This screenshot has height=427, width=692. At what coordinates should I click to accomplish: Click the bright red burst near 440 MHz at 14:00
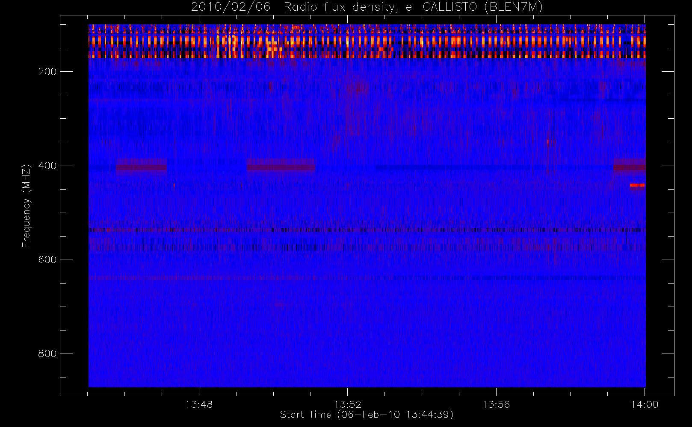637,185
